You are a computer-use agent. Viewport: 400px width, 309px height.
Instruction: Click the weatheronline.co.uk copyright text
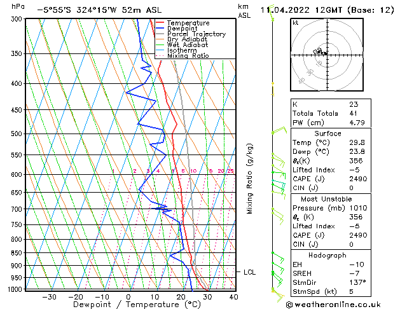pyautogui.click(x=333, y=305)
